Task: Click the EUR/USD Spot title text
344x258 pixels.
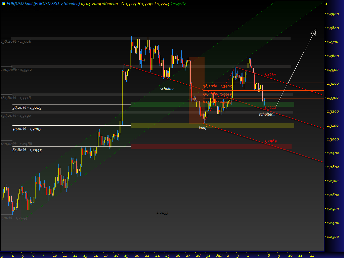Action: (21, 3)
